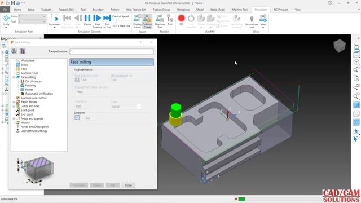
Task: Click the Tool position icon in ribbon
Action: point(170,20)
